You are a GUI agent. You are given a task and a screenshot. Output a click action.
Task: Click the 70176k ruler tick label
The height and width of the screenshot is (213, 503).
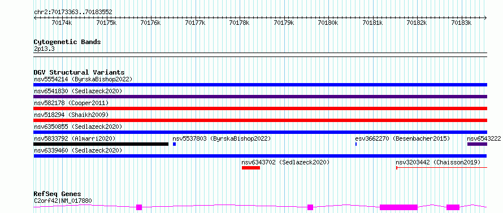[x=150, y=23]
